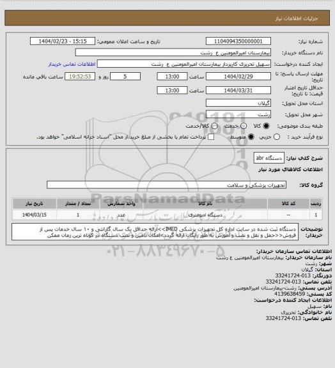Click the نام کالا column header
335x368 pixels.
click(205, 203)
